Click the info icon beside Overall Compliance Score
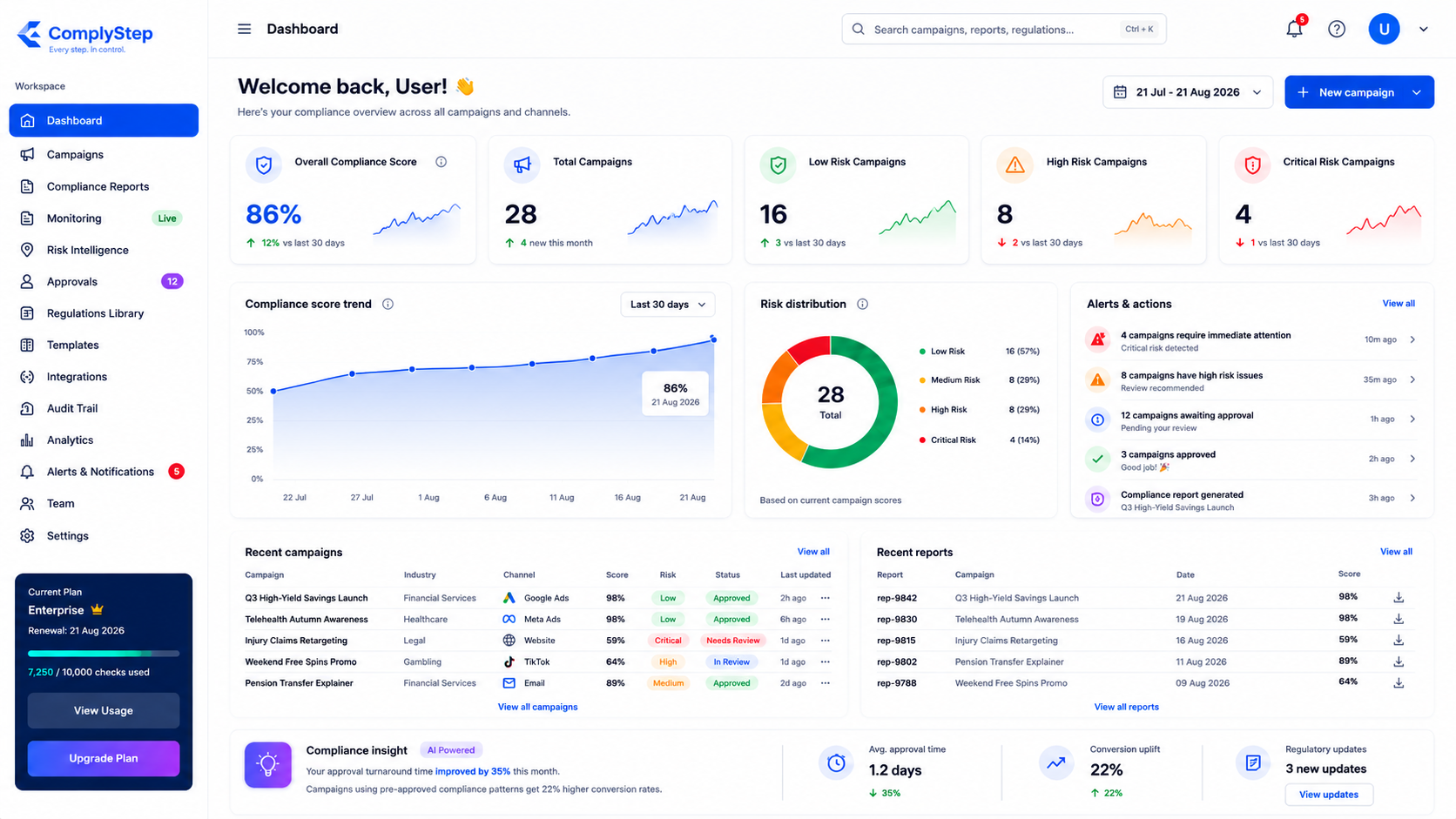 (x=442, y=162)
